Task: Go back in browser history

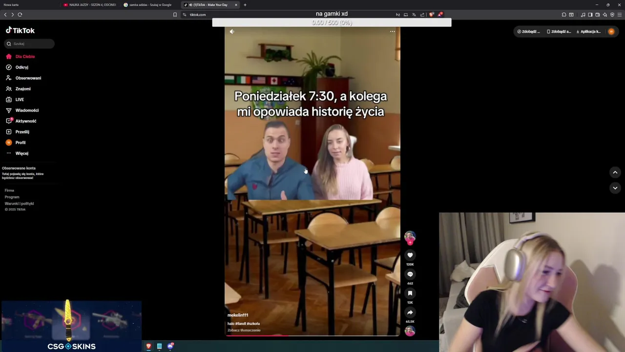Action: (5, 15)
